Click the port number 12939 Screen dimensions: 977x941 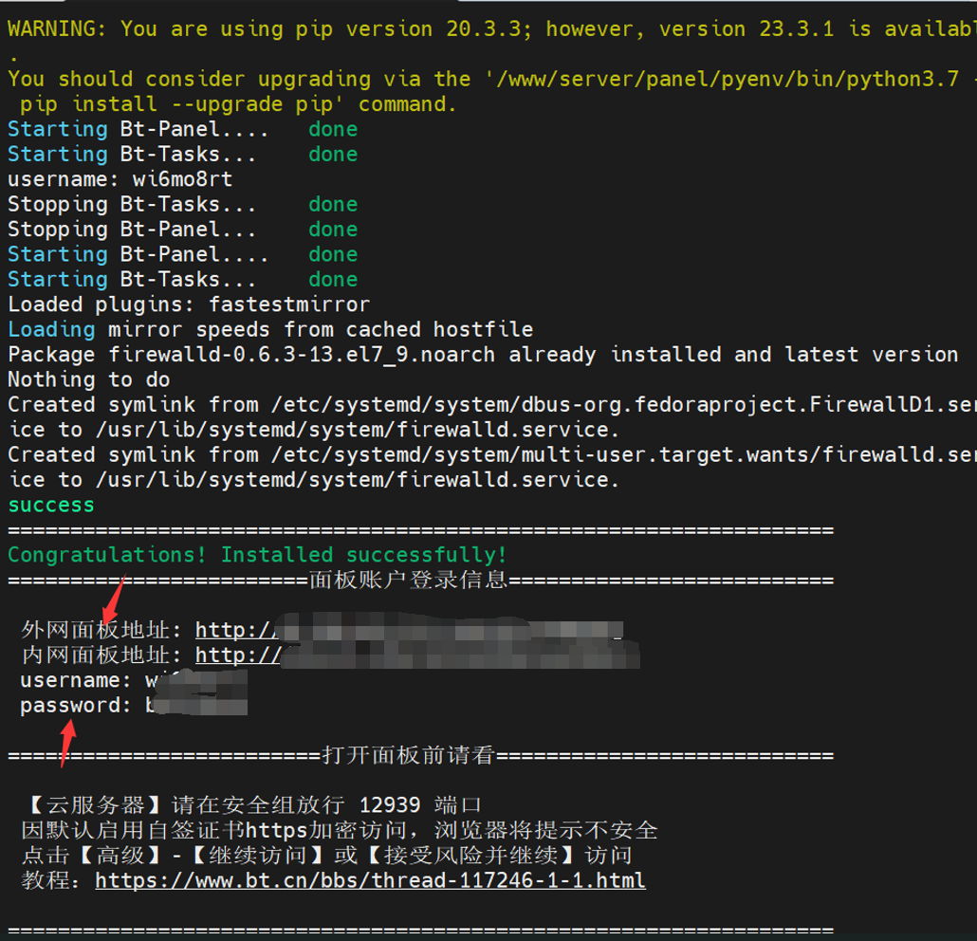pos(390,805)
